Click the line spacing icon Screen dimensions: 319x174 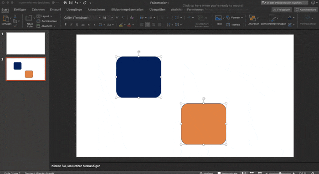[177, 18]
